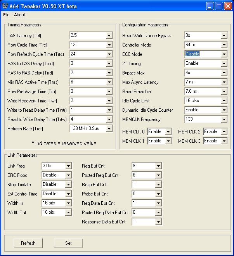Open MEM CLK 1 dropdown
The image size is (234, 256).
[x=168, y=141]
